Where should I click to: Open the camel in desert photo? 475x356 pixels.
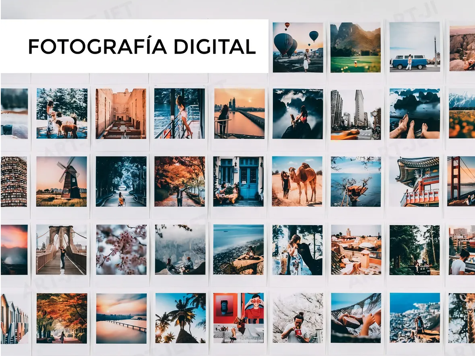[x=297, y=181]
